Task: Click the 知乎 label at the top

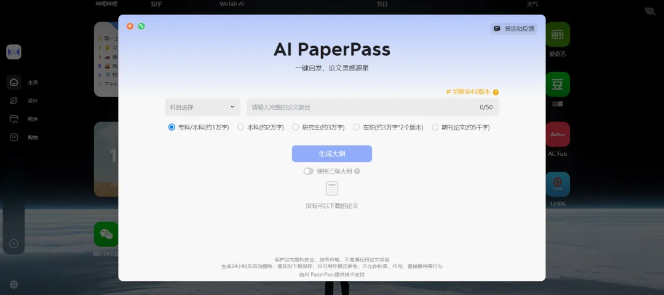Action: 156,4
